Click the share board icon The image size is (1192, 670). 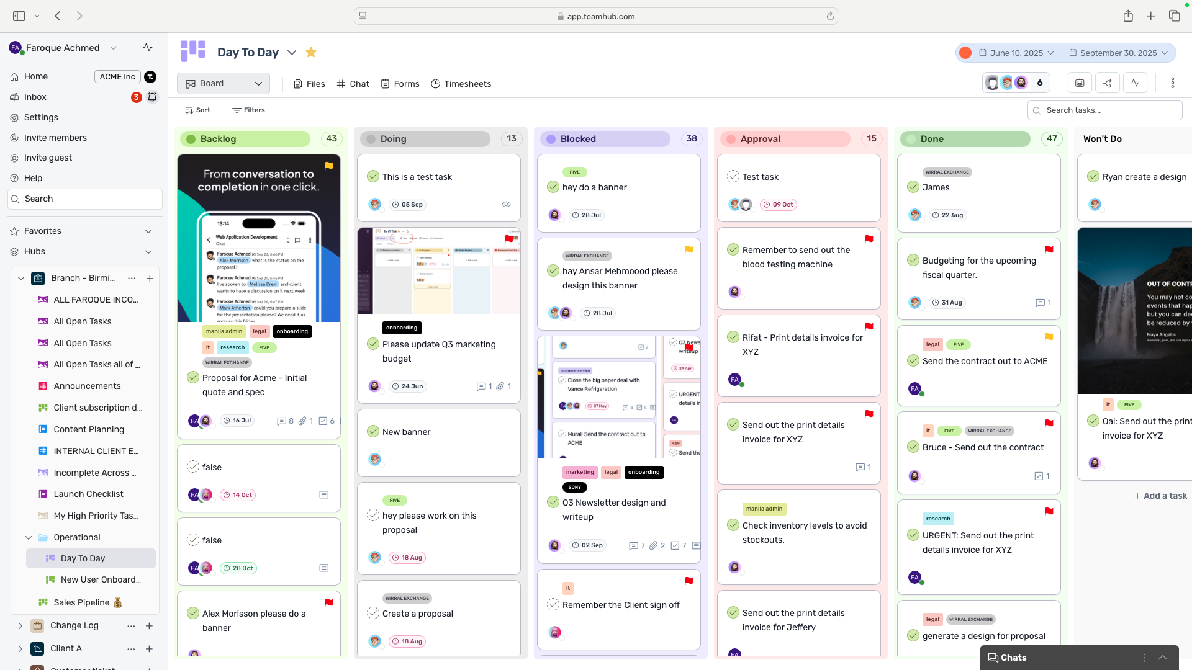click(1108, 83)
